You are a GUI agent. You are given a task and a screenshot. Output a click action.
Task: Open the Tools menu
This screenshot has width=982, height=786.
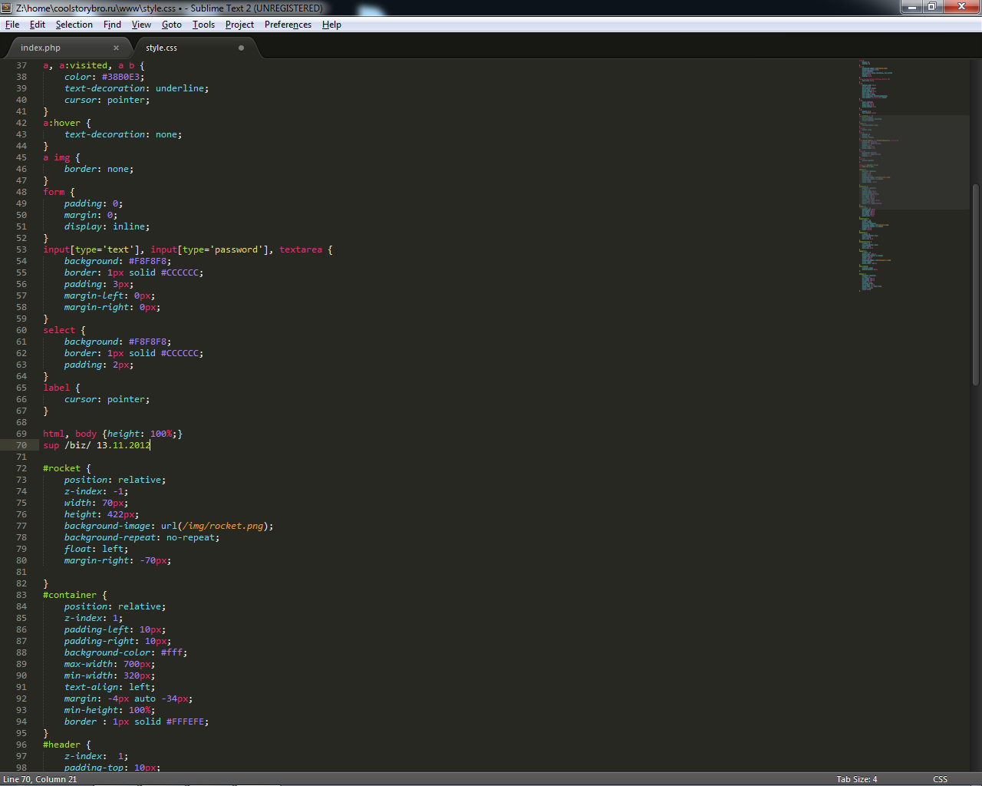(203, 25)
